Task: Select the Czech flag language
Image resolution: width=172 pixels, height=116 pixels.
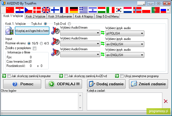Action: point(28,10)
